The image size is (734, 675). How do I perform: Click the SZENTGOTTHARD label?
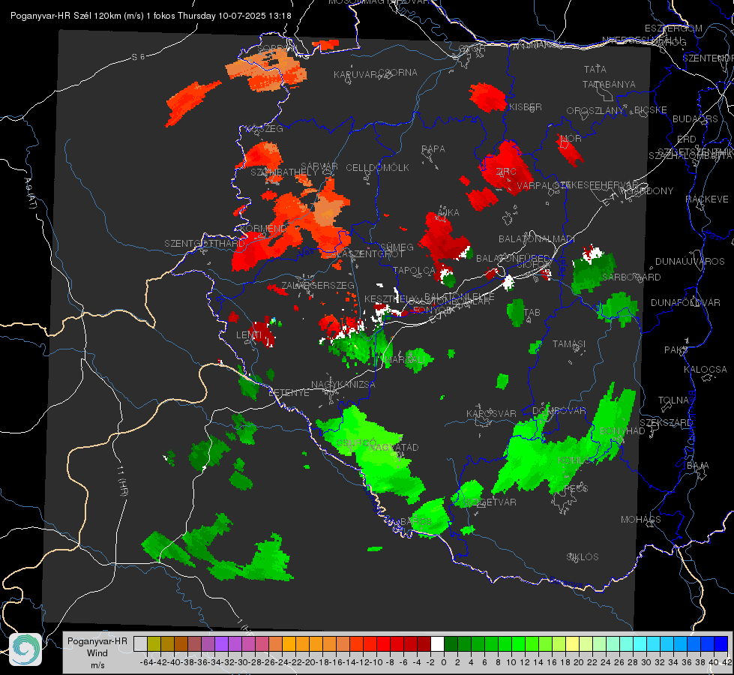205,244
